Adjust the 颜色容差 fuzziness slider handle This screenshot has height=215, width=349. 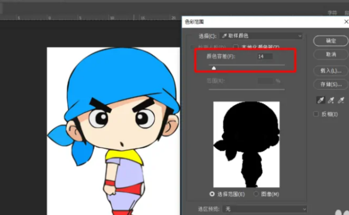(213, 68)
